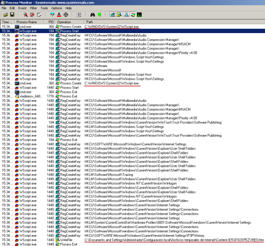Click the Operation column header

[x=70, y=22]
